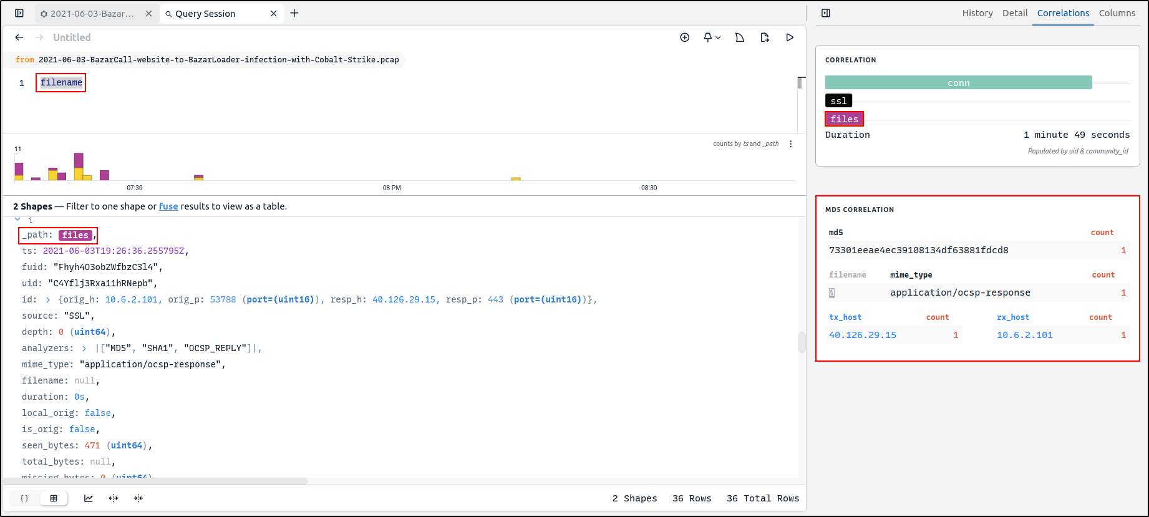Open the pin dropdown menu
This screenshot has width=1149, height=517.
point(712,37)
